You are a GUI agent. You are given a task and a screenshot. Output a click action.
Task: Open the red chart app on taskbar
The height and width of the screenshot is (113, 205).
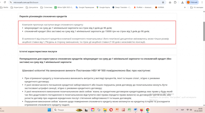pos(123,110)
